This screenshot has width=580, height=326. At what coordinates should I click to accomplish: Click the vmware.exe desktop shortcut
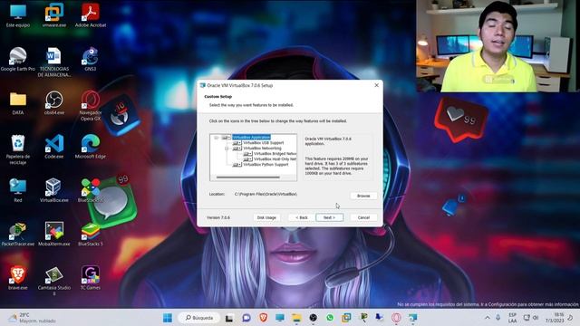[54, 16]
